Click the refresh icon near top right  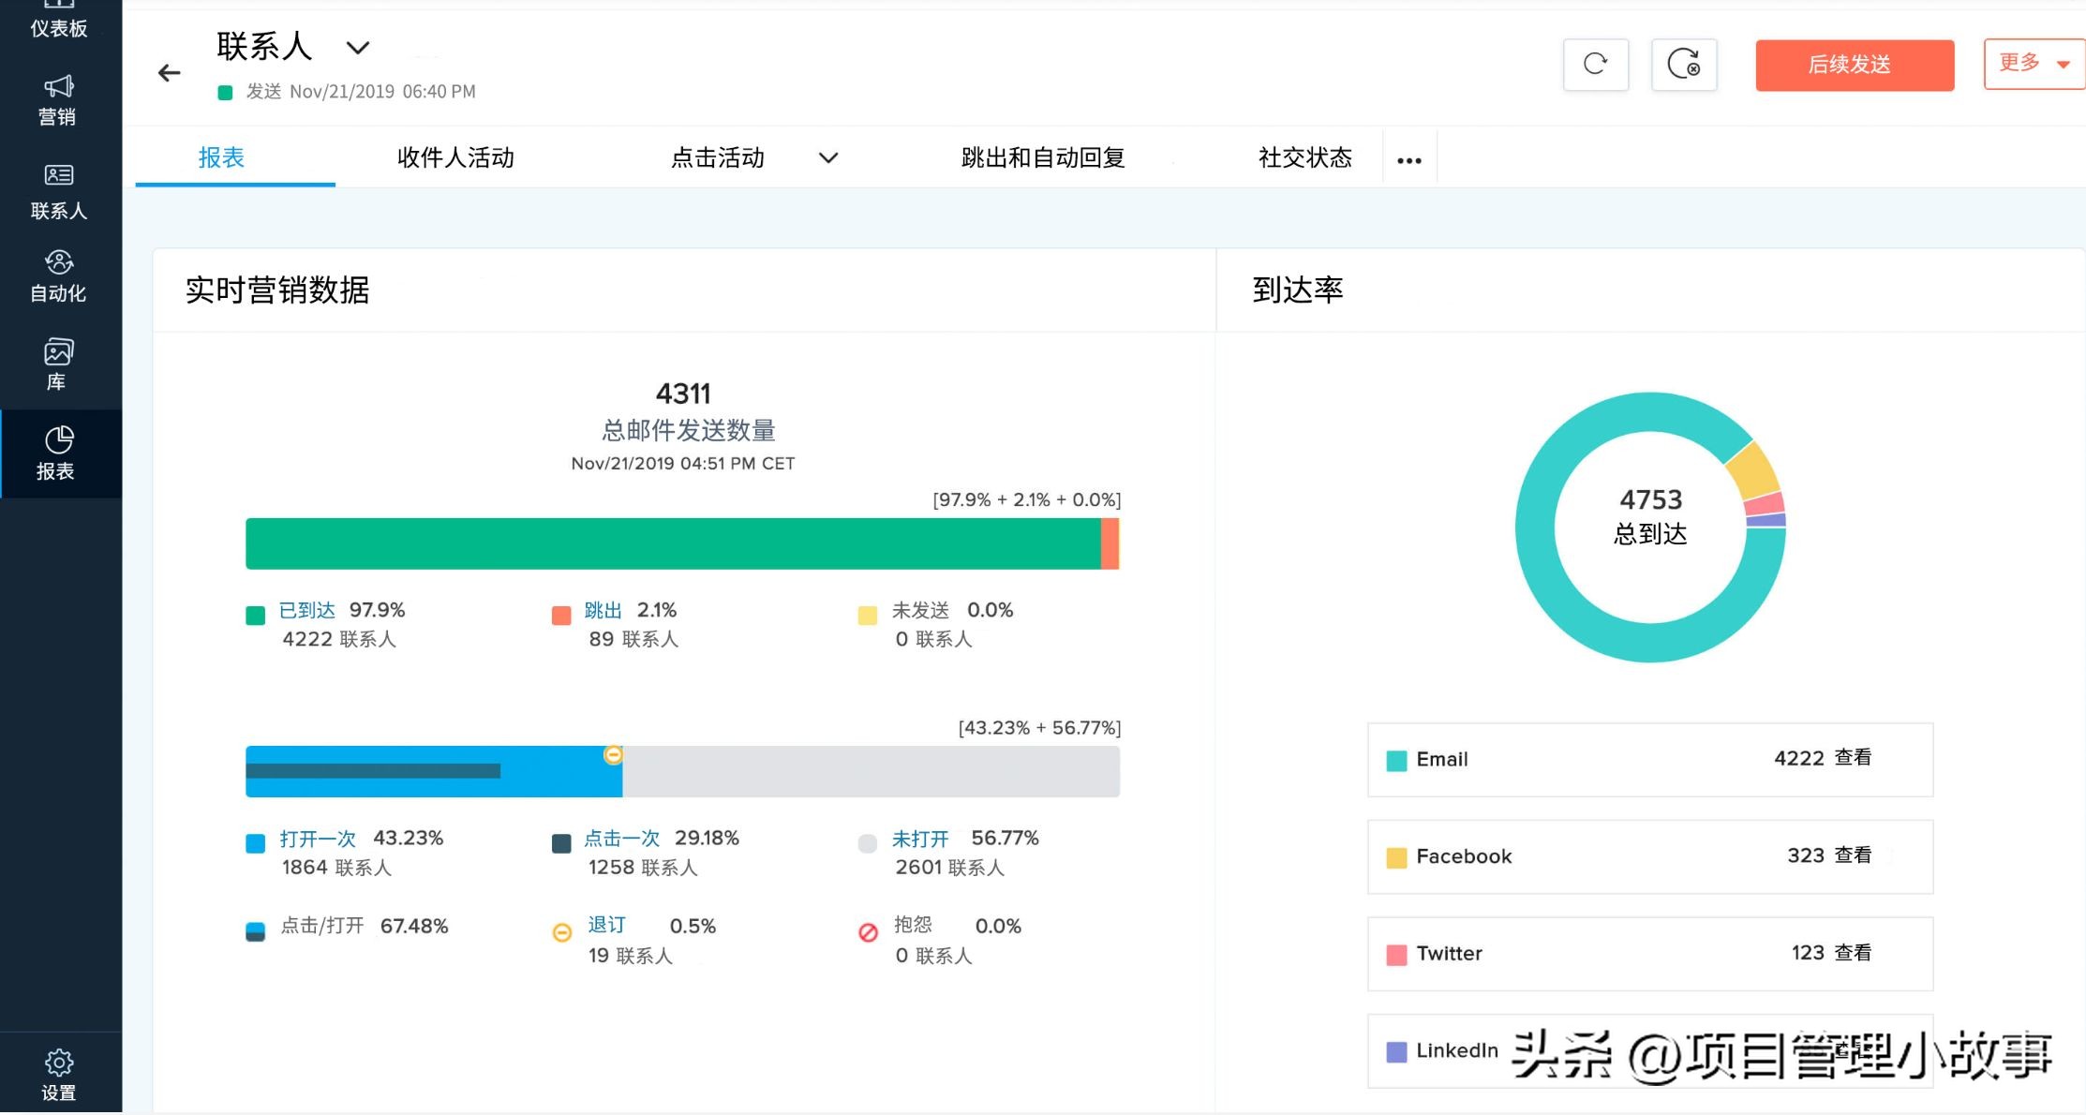tap(1596, 64)
